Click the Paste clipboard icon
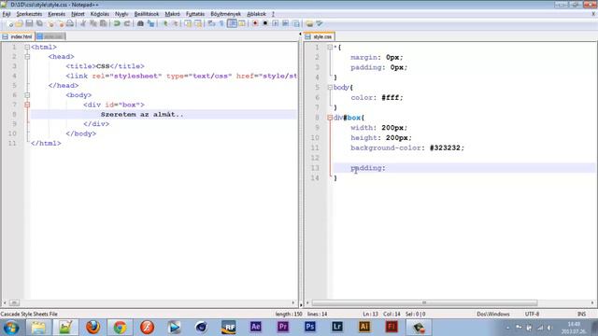Viewport: 598px width, 336px height. pos(103,23)
